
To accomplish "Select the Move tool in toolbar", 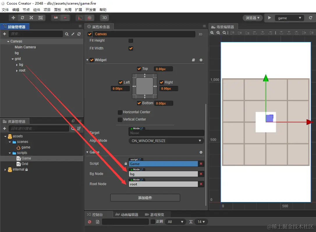I will [13, 18].
